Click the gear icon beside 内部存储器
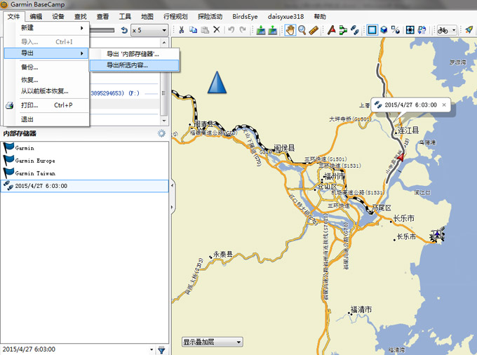 pos(161,133)
